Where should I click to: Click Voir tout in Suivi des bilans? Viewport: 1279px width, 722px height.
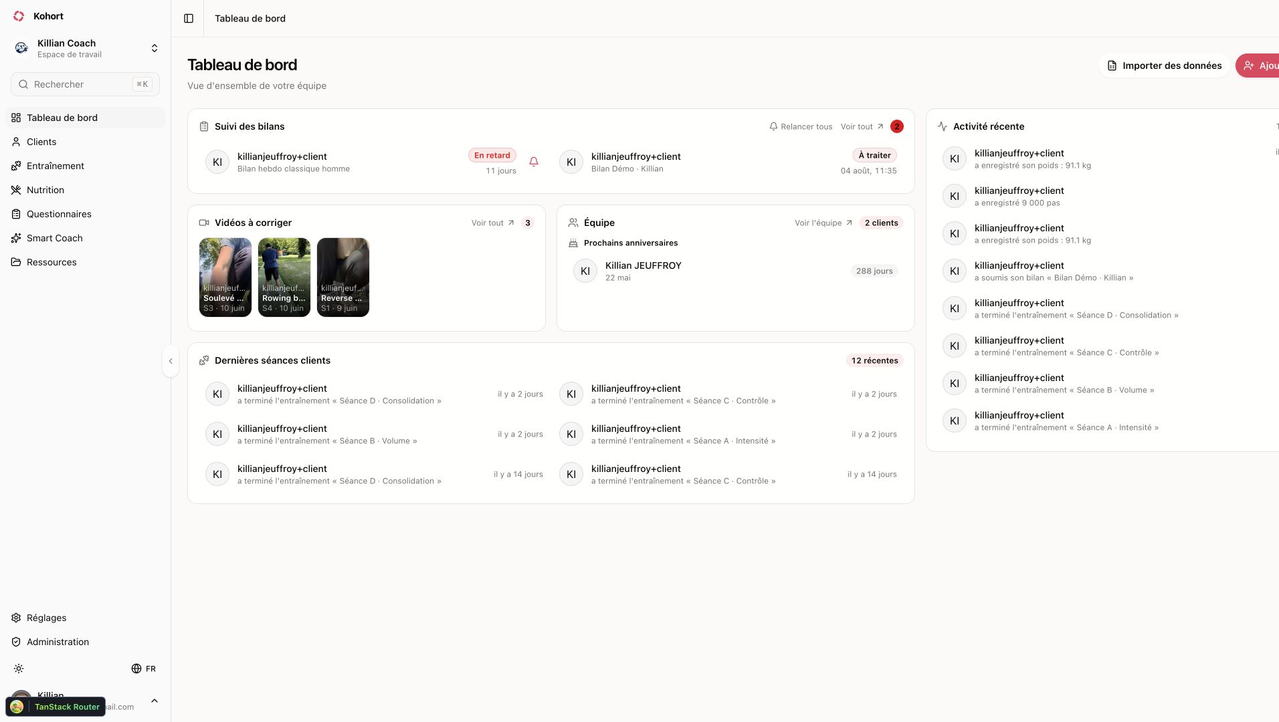pos(862,126)
